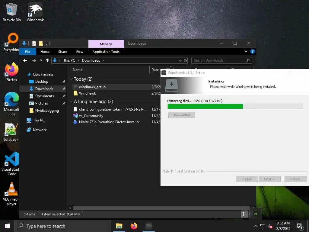Click New Folder icon in quick access toolbar
This screenshot has width=309, height=232.
[41, 43]
